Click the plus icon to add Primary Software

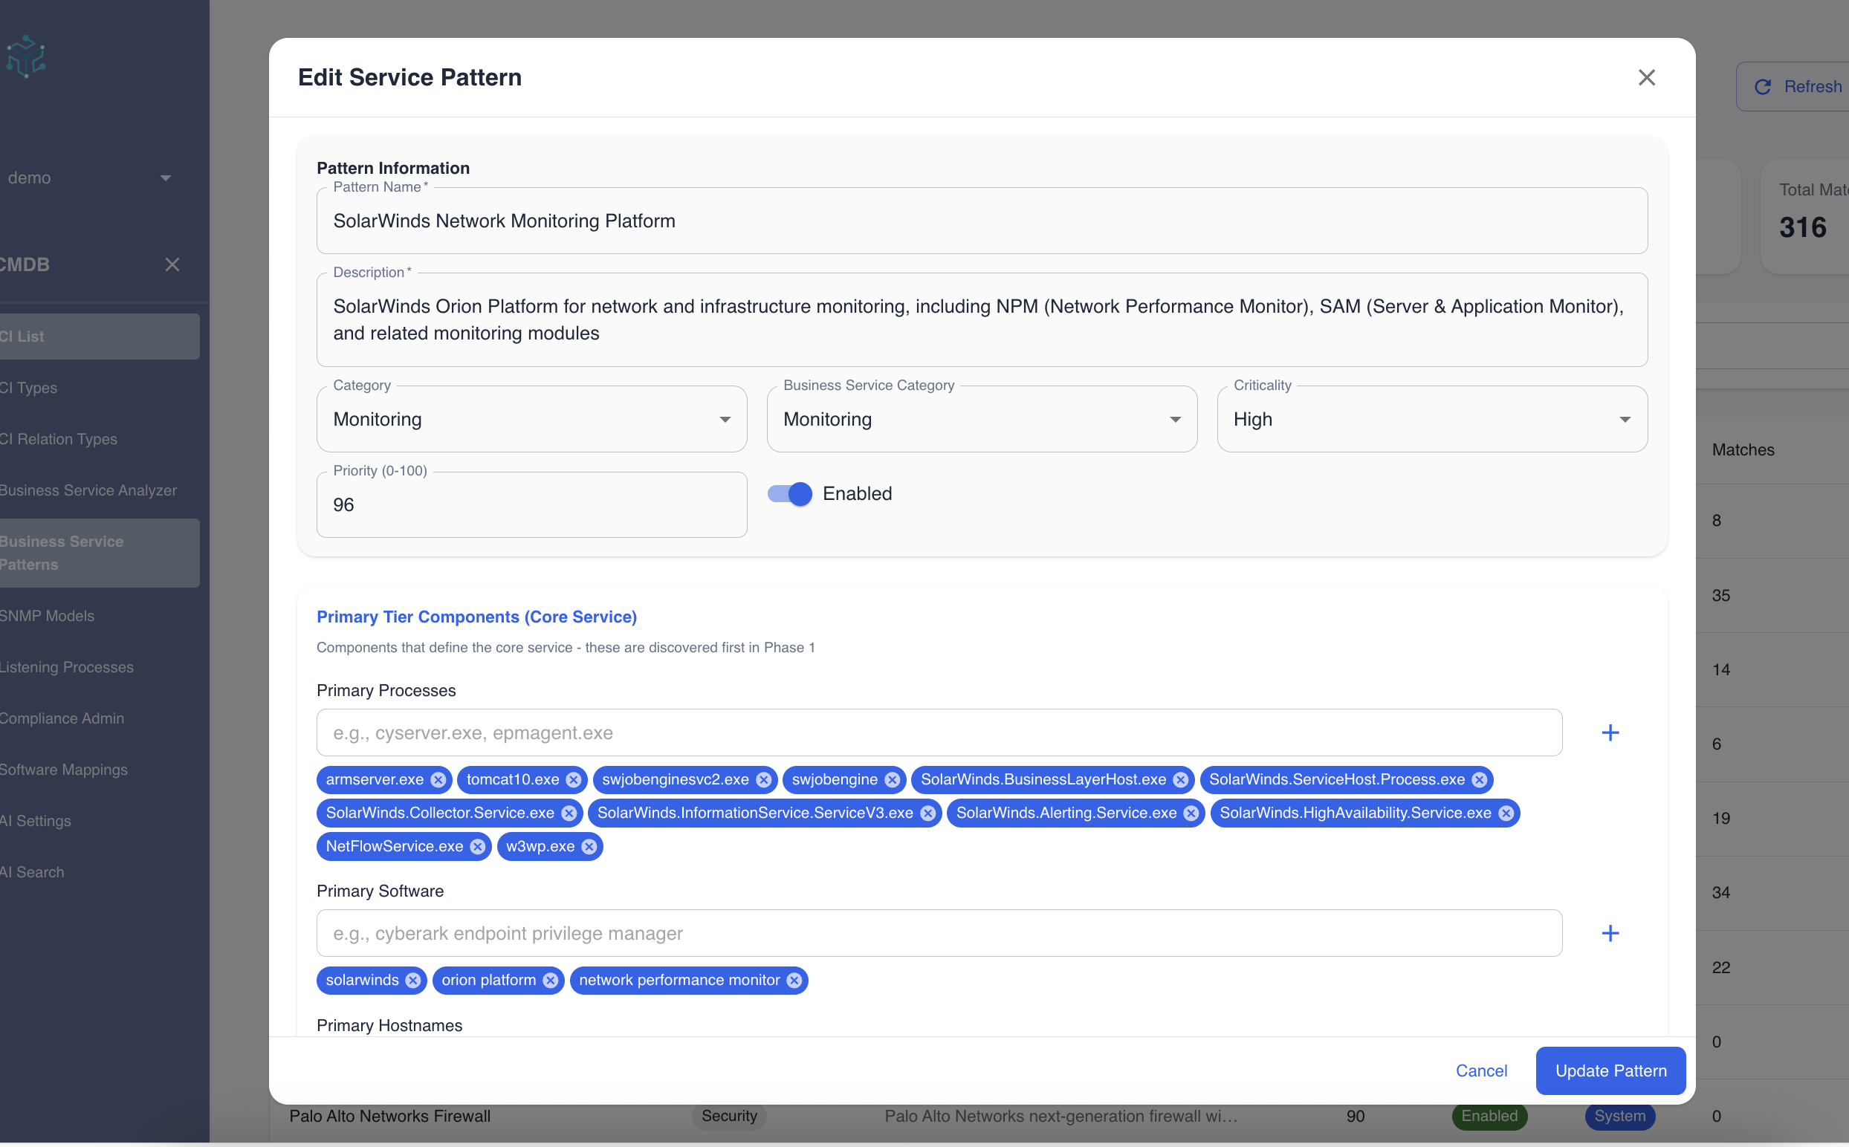tap(1611, 933)
